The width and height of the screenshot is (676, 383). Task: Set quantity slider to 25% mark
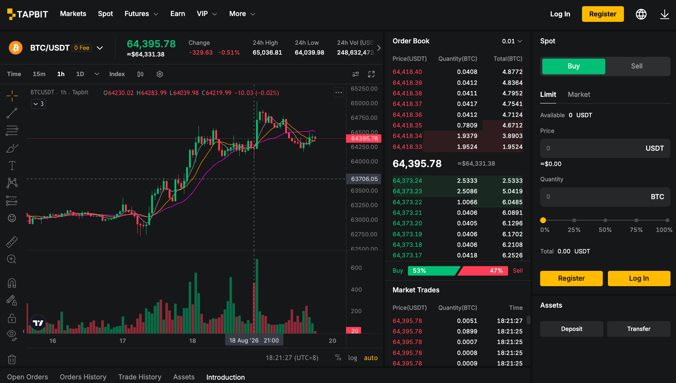[x=574, y=220]
